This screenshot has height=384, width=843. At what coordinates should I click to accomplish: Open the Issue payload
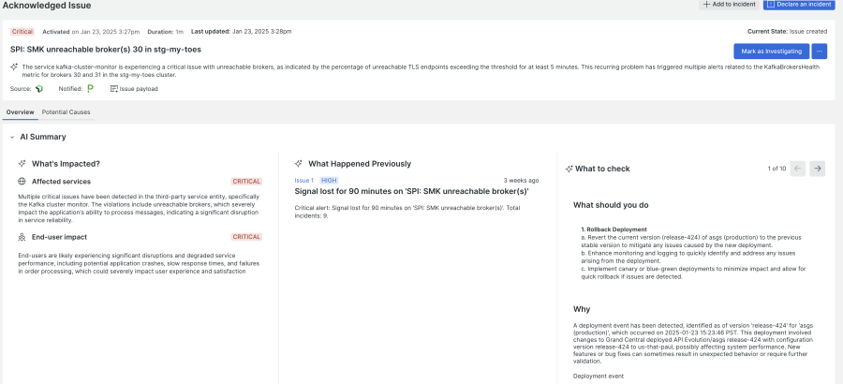click(133, 89)
